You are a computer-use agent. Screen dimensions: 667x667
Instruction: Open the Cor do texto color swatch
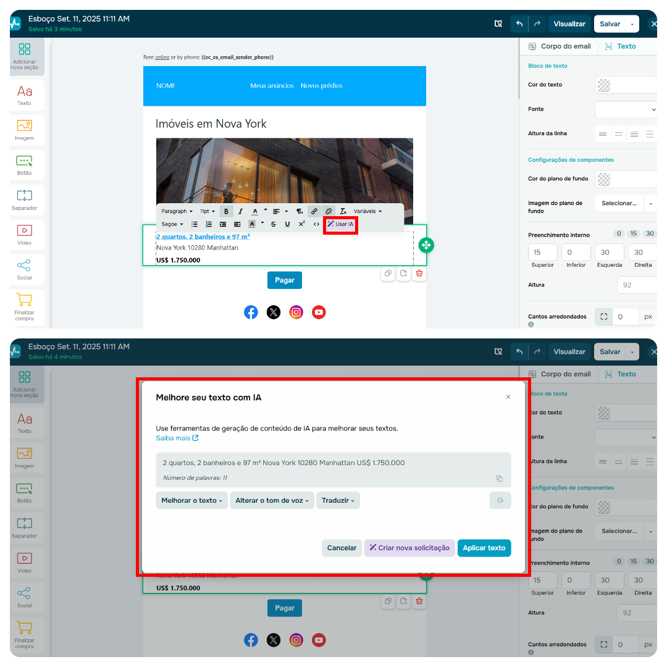[x=603, y=85]
